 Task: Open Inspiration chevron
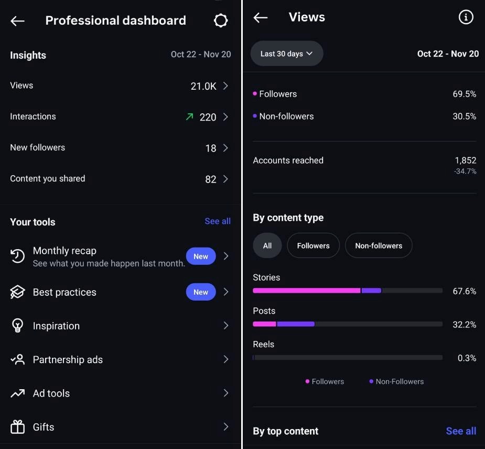coord(226,326)
